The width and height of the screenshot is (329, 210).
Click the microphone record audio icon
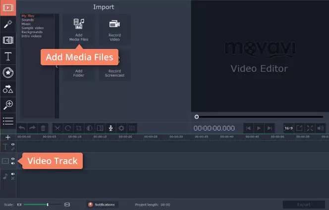(111, 128)
